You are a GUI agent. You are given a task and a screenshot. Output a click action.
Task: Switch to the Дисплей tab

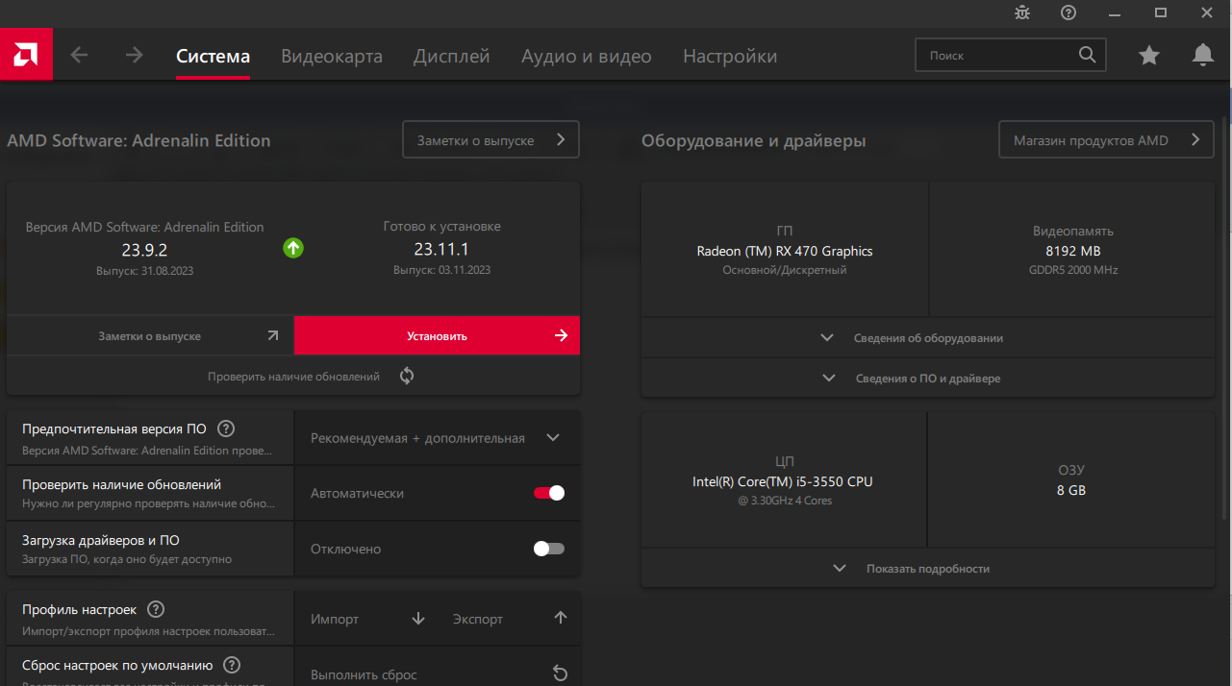coord(452,56)
